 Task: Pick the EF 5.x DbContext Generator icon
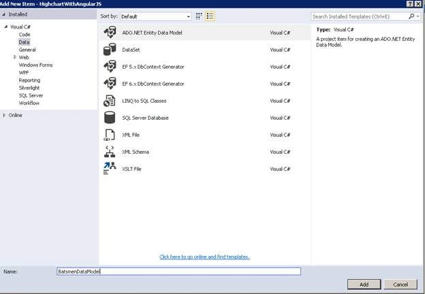click(x=110, y=67)
